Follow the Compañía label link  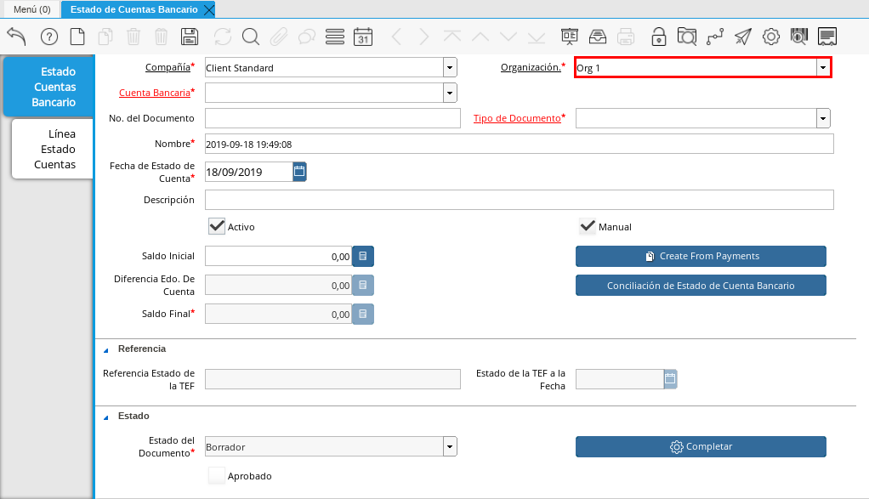click(168, 67)
